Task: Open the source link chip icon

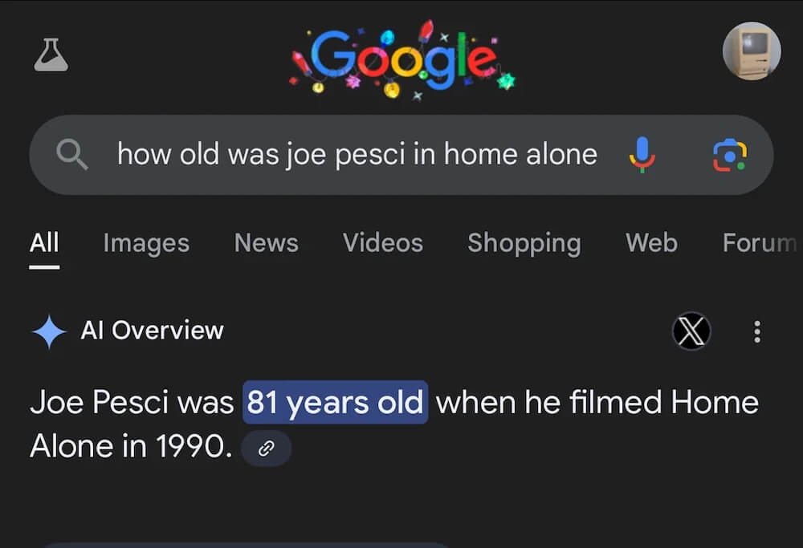Action: (266, 449)
